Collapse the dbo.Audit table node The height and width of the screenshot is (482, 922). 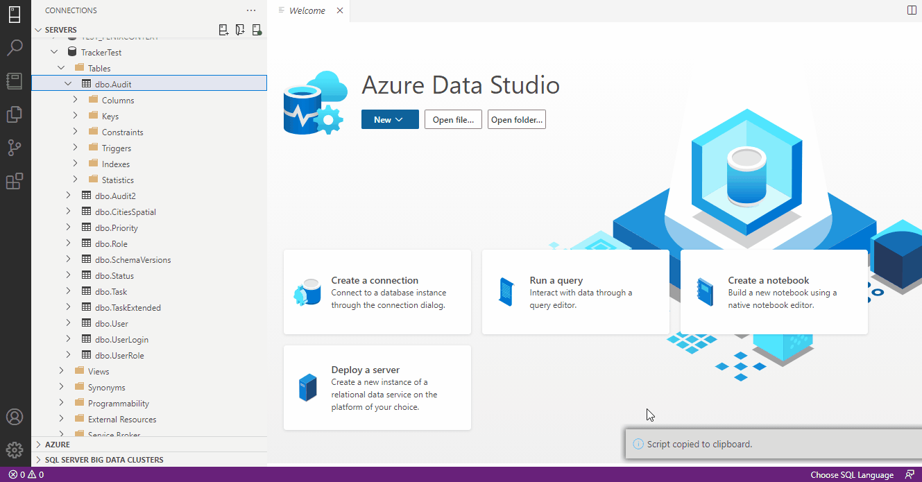click(x=68, y=84)
